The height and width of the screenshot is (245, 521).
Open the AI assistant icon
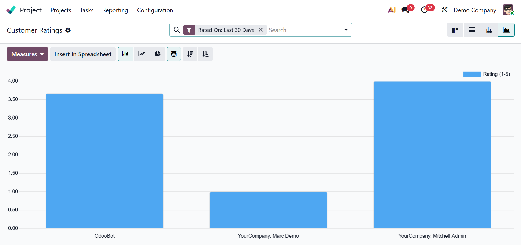(392, 10)
